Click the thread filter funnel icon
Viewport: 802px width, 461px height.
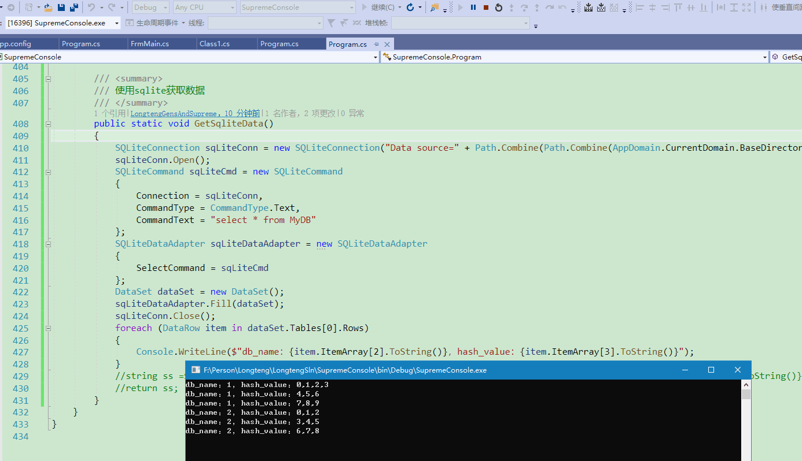point(331,23)
